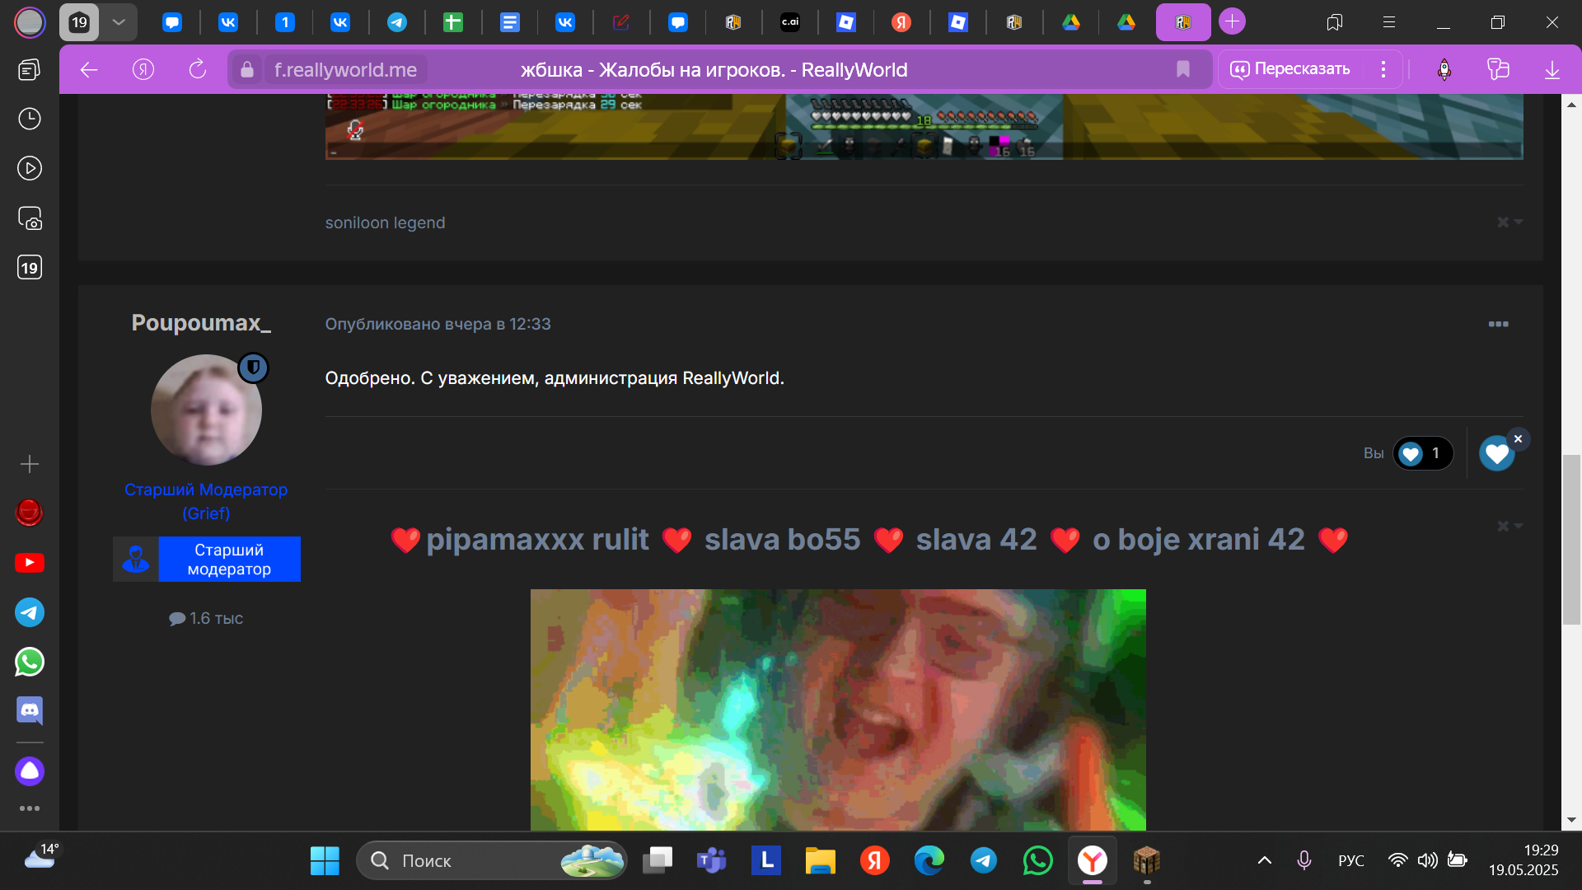The image size is (1582, 890).
Task: Switch to the Telegram browser tab
Action: pos(397,22)
